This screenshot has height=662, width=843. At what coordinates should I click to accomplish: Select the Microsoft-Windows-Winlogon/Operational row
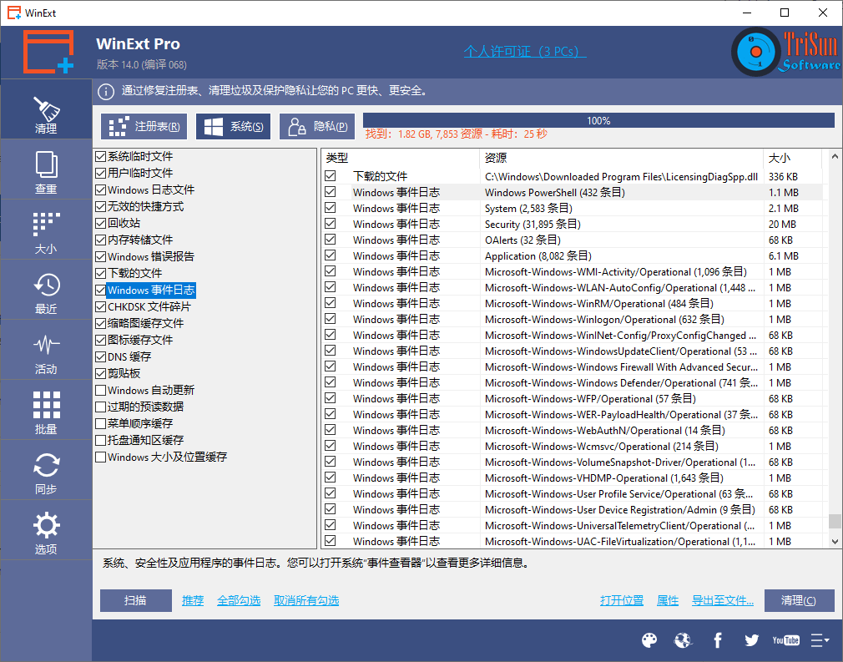click(x=573, y=319)
